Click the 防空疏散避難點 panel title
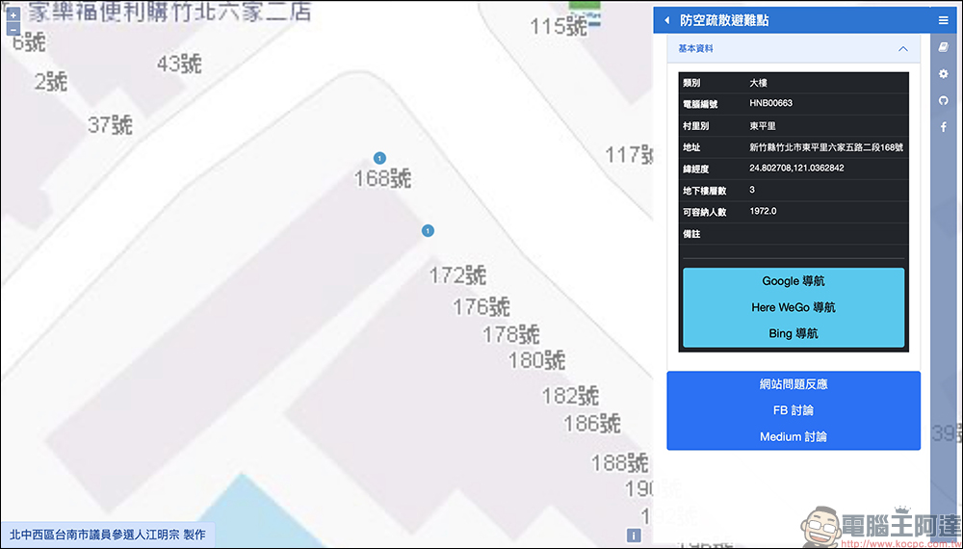This screenshot has width=963, height=549. (724, 21)
